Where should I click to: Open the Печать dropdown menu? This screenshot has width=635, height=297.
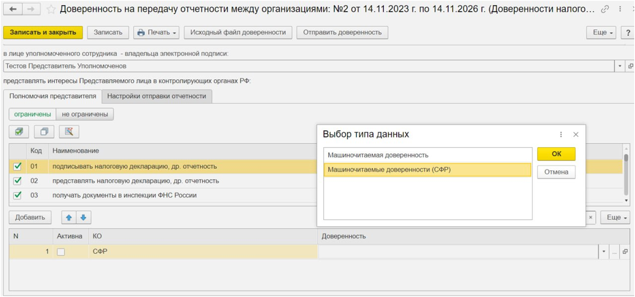(156, 32)
